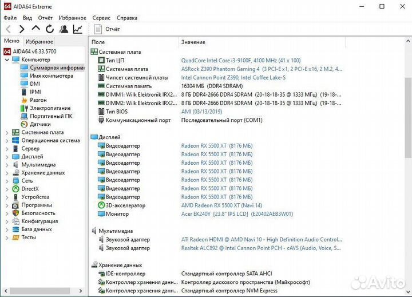Open the Acer EK240Y monitor link
412x297 pixels.
click(x=237, y=214)
